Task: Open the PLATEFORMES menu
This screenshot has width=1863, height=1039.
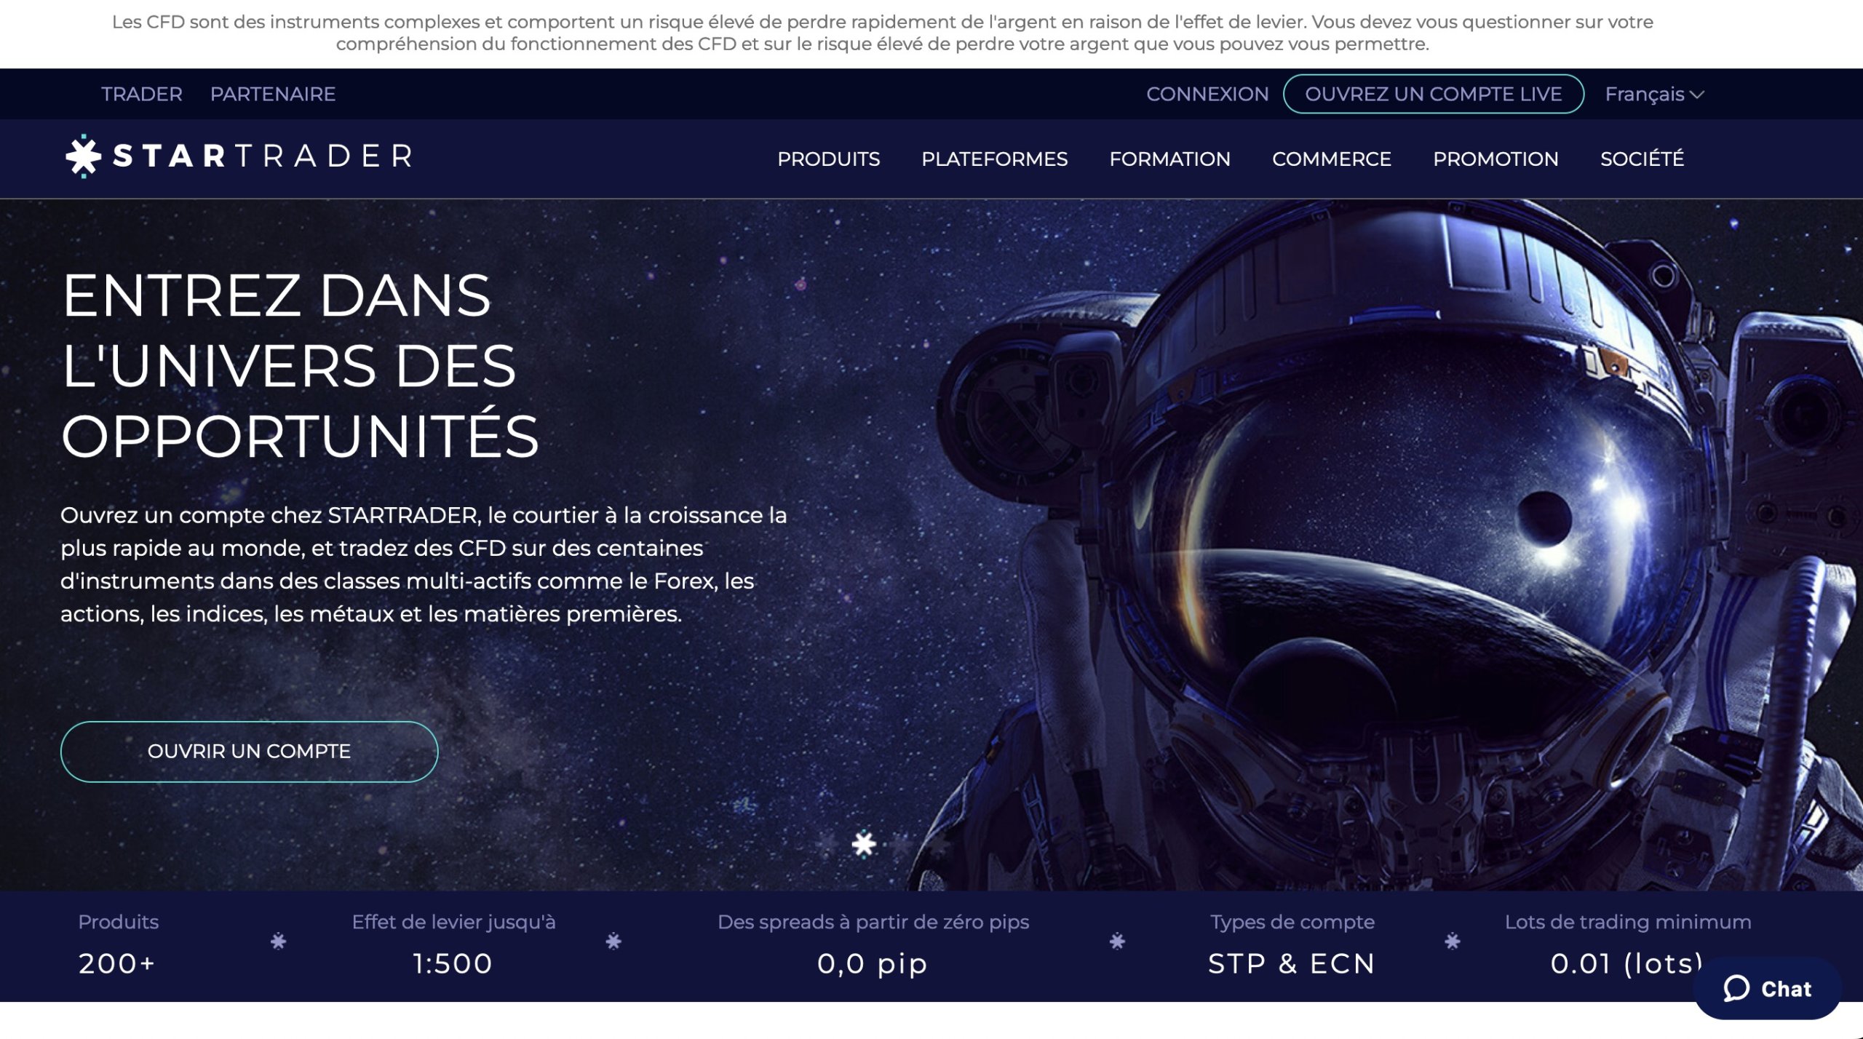Action: click(x=994, y=159)
